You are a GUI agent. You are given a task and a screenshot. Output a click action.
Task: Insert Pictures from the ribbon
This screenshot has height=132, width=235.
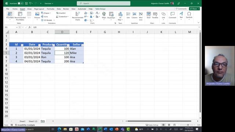(x=37, y=15)
